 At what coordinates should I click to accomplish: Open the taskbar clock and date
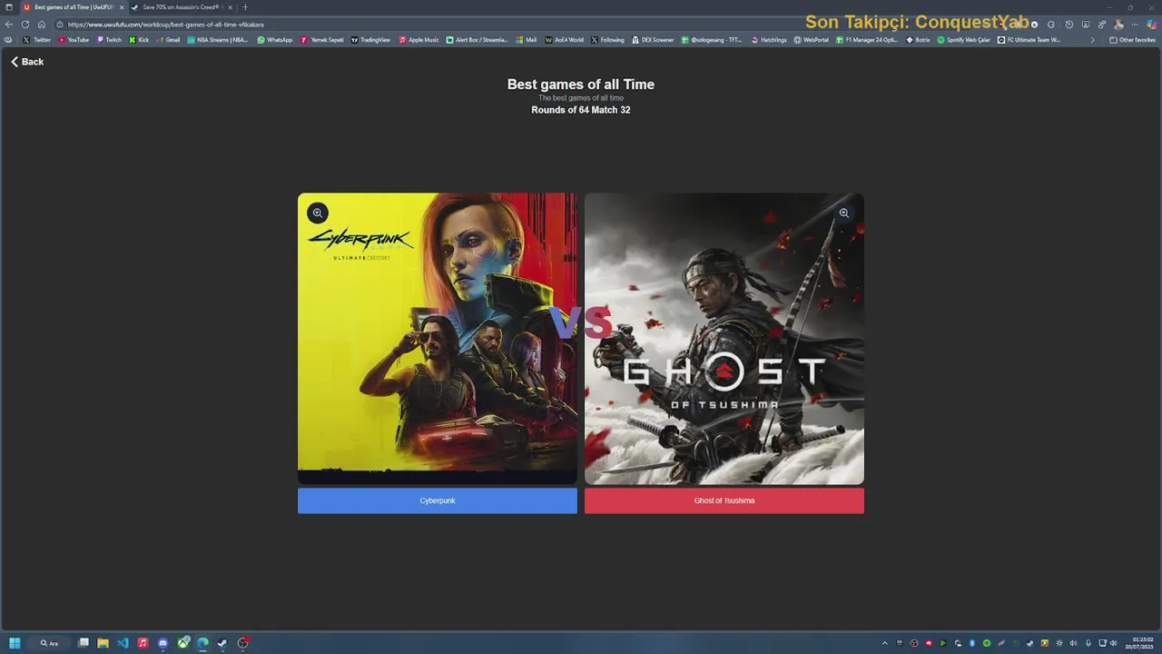[x=1139, y=643]
